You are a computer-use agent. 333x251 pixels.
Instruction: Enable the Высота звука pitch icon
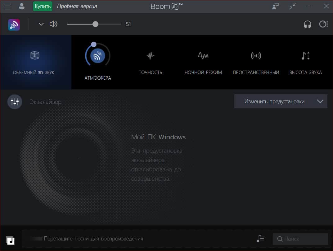306,56
